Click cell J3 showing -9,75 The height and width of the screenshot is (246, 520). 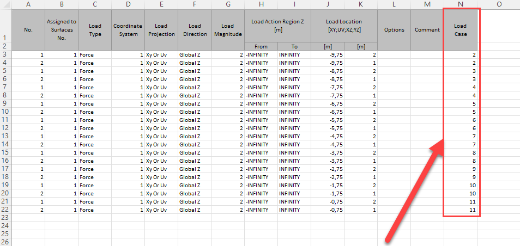328,55
